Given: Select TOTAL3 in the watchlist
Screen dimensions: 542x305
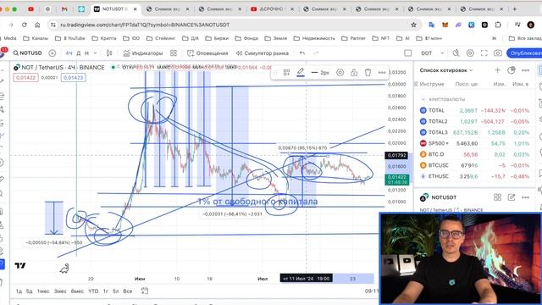Looking at the screenshot, I should [474, 132].
